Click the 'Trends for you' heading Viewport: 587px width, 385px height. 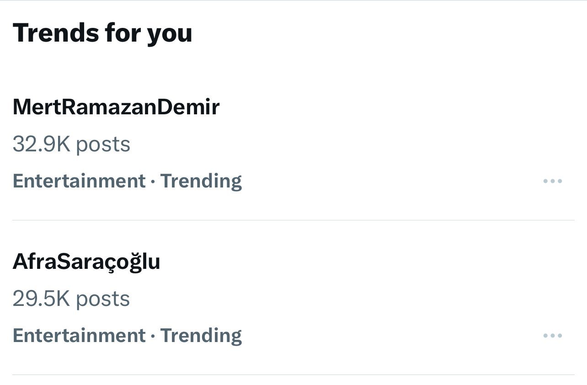pyautogui.click(x=102, y=33)
